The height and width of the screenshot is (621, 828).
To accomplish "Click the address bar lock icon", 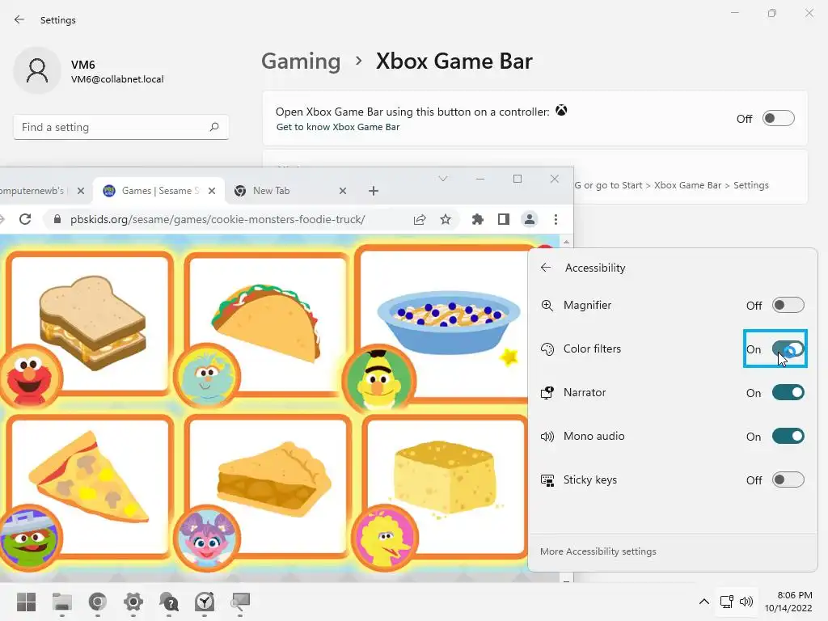I will 57,219.
